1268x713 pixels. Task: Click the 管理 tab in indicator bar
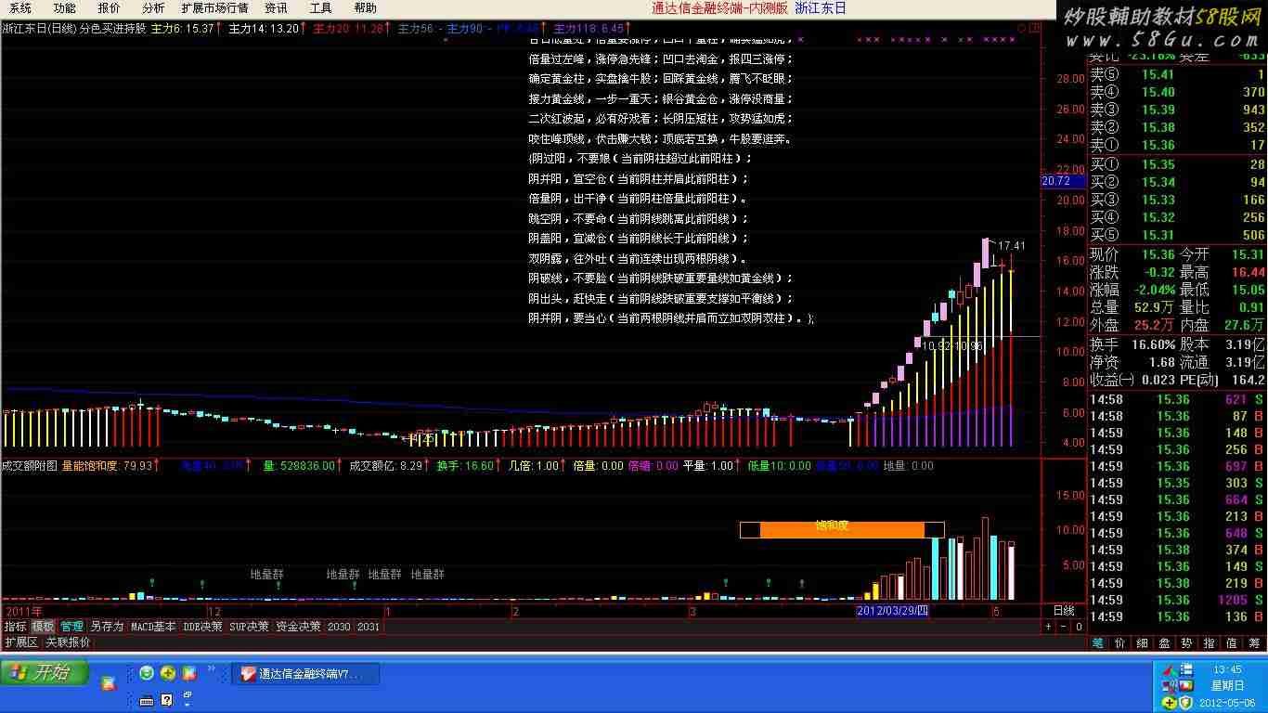point(71,627)
